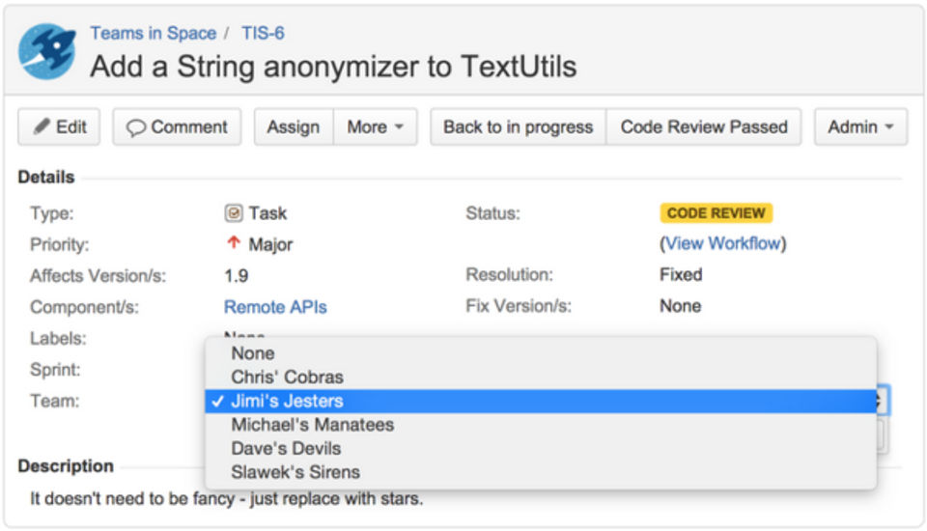927x531 pixels.
Task: Select Chris' Cobras in the Team list
Action: (x=541, y=377)
